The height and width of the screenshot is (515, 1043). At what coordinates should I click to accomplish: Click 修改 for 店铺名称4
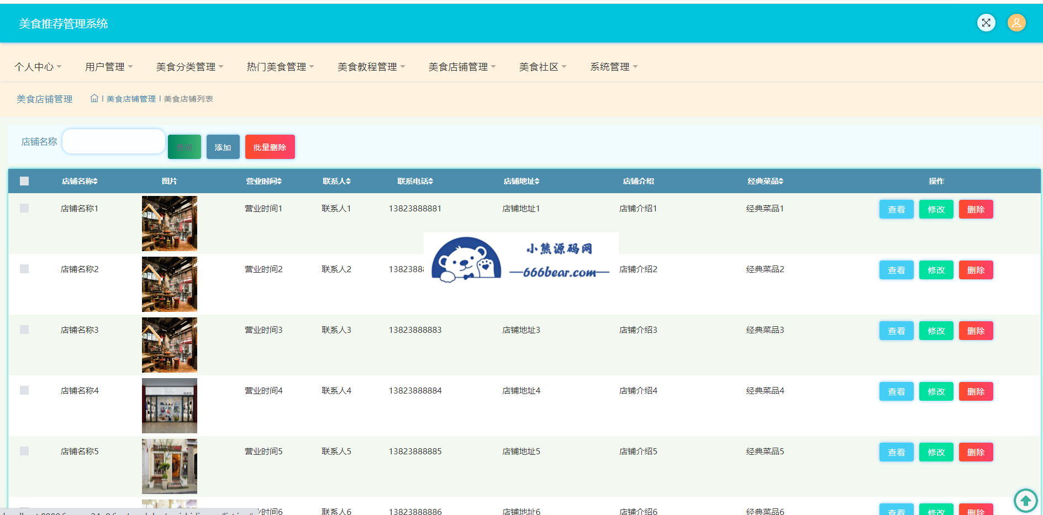point(936,391)
